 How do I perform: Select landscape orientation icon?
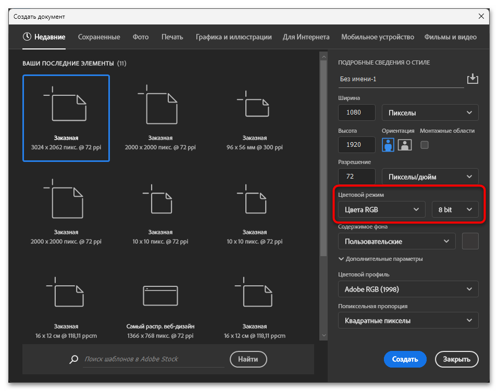[405, 145]
